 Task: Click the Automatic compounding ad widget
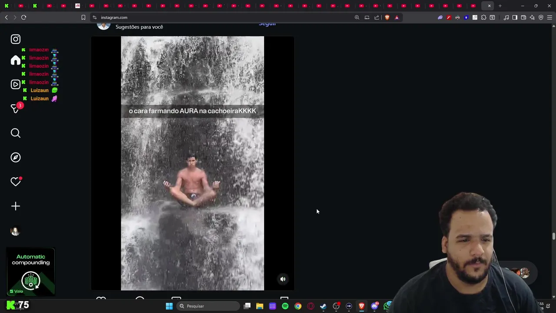31,272
